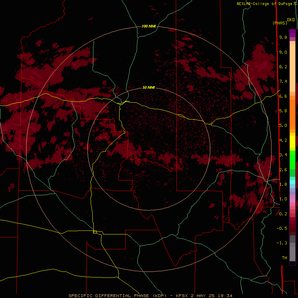Click the 1.0 scale value

click(x=283, y=199)
